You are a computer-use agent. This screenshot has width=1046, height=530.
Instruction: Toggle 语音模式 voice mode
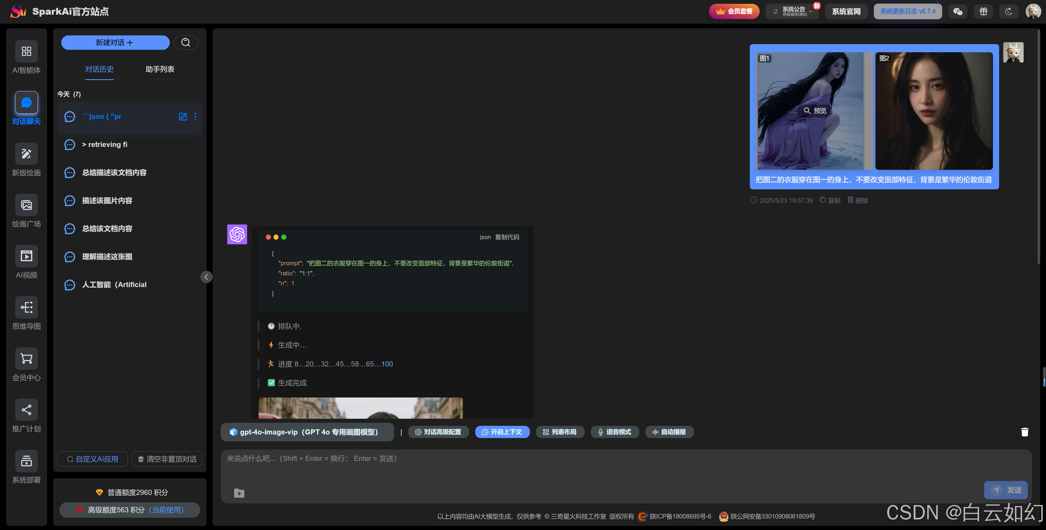tap(615, 432)
